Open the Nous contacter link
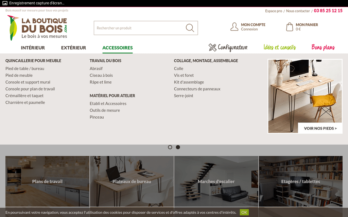The width and height of the screenshot is (348, 217). click(298, 11)
